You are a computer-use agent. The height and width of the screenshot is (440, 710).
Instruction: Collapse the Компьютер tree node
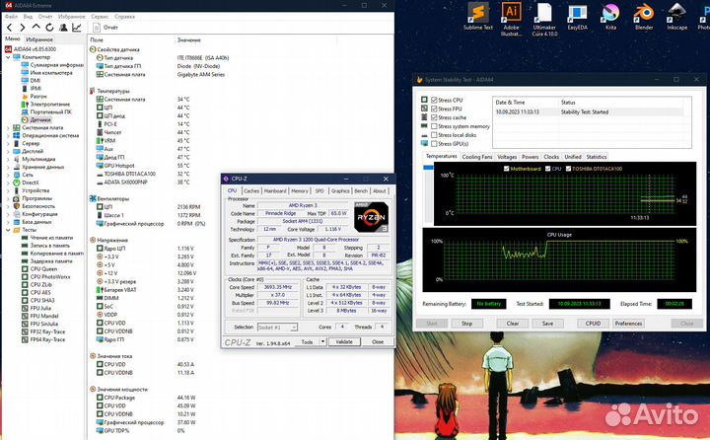click(8, 57)
